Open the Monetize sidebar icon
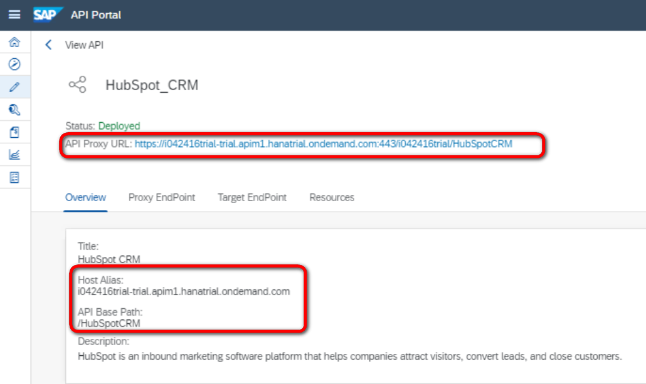Image resolution: width=646 pixels, height=384 pixels. coord(14,177)
